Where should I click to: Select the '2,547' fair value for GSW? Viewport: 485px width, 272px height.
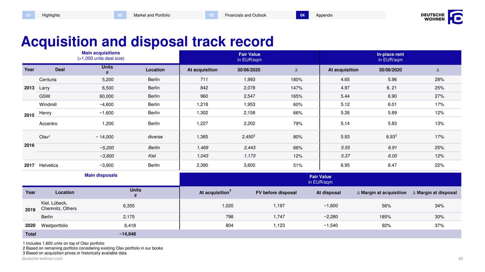coord(249,96)
